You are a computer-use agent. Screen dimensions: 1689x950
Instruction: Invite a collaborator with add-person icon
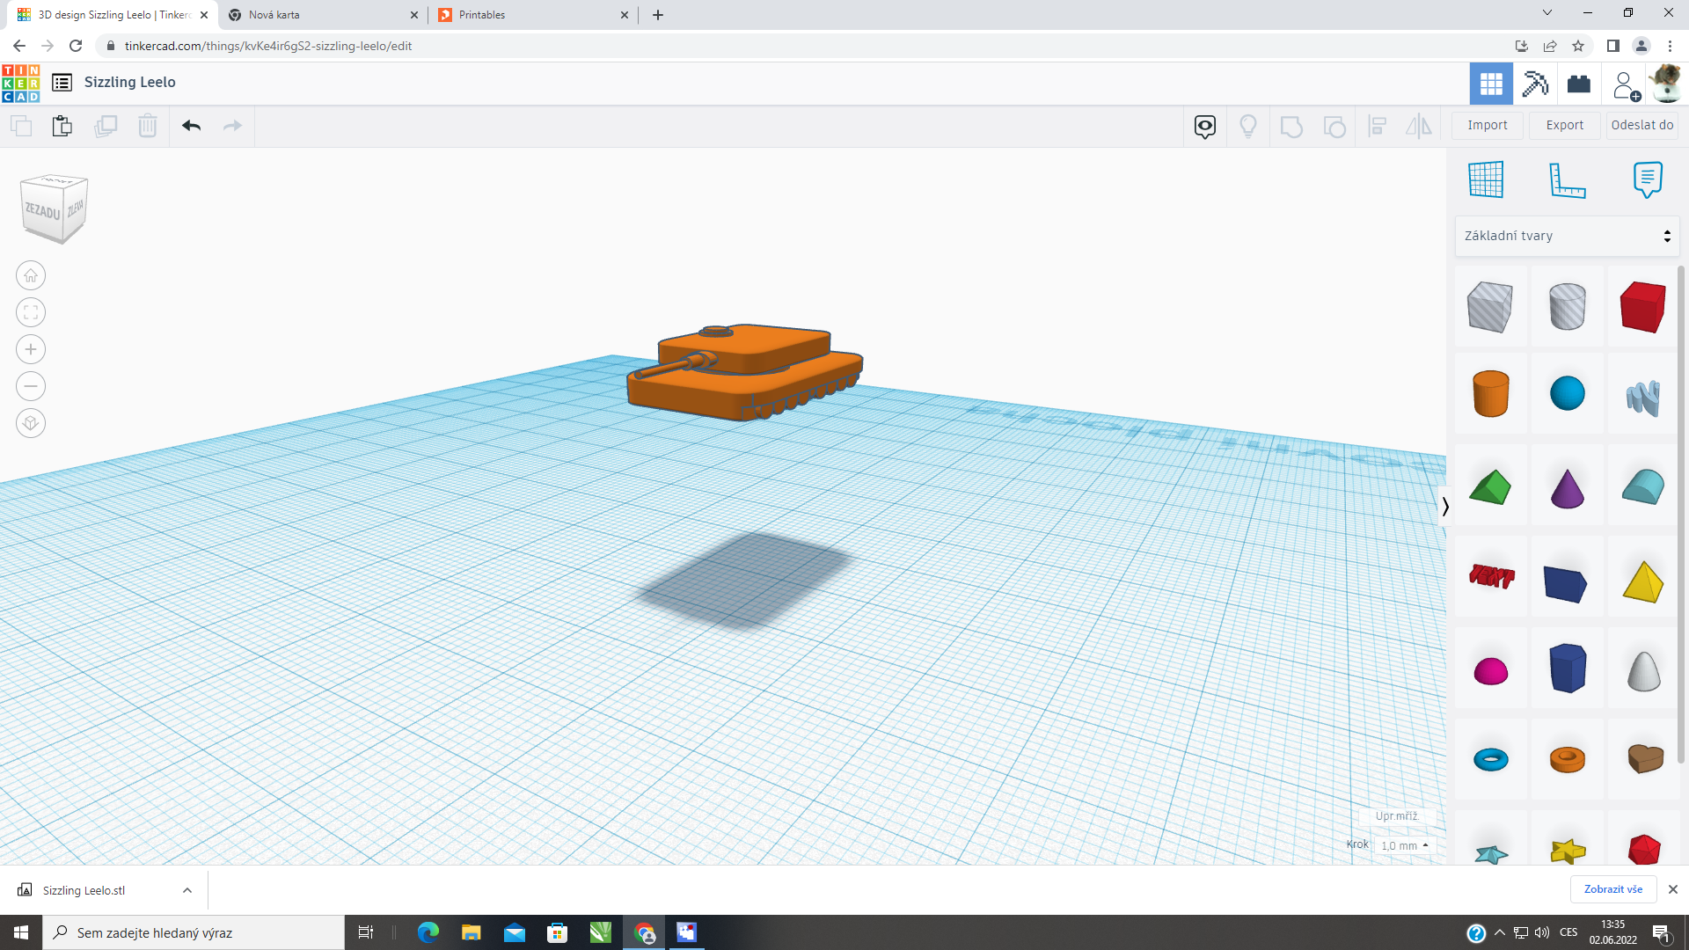(1626, 85)
